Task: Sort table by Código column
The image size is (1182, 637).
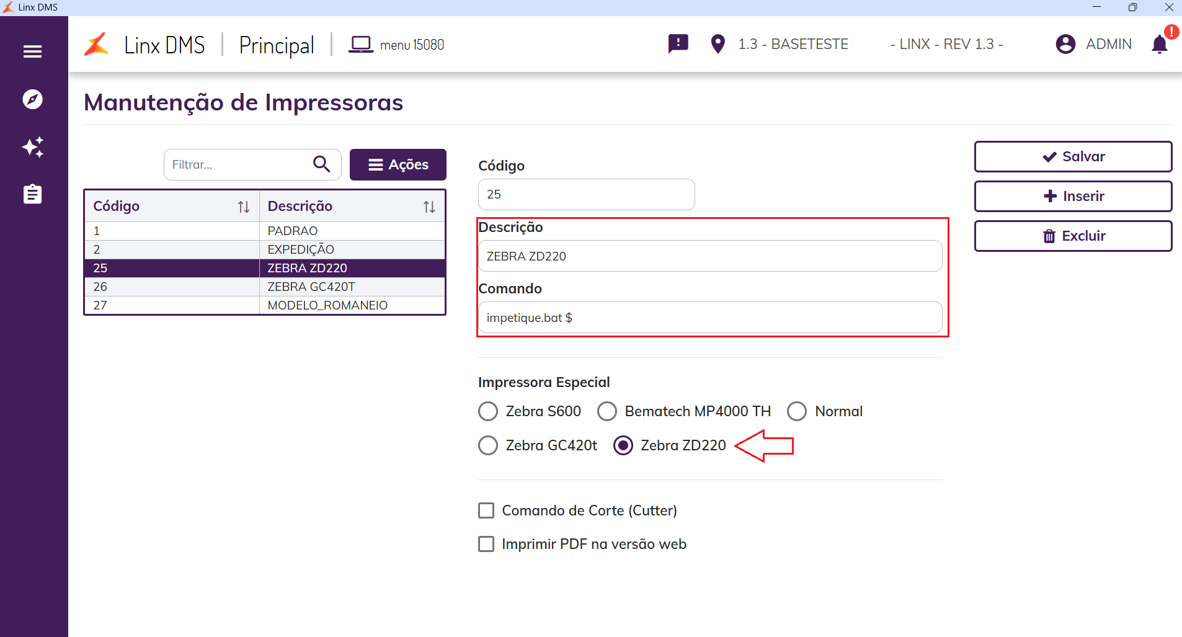Action: 243,207
